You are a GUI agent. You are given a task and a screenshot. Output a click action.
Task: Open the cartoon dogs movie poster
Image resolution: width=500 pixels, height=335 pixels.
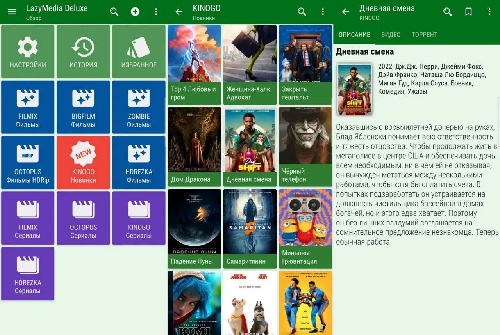click(x=250, y=303)
